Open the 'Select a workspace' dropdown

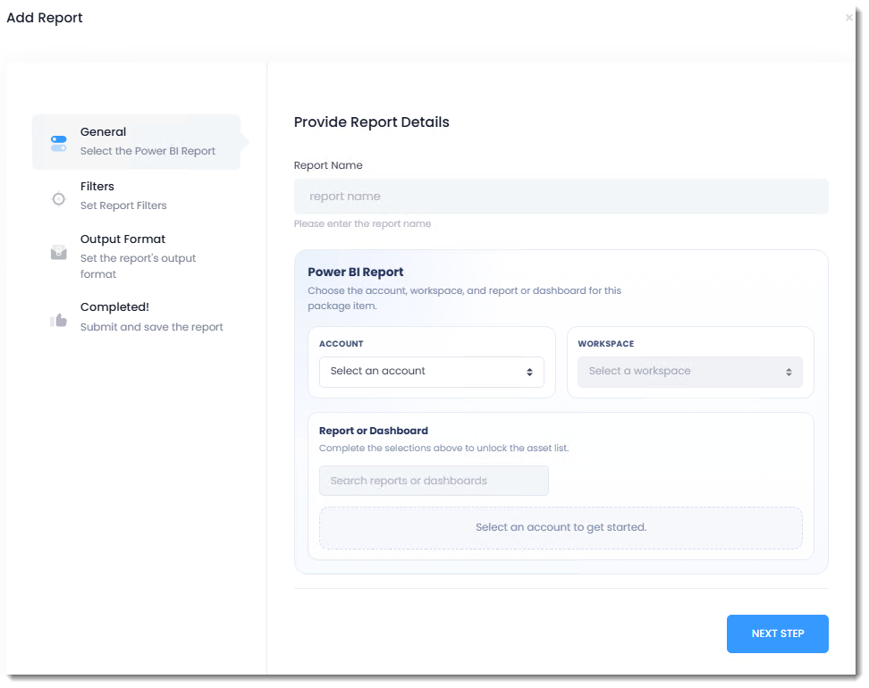coord(689,372)
